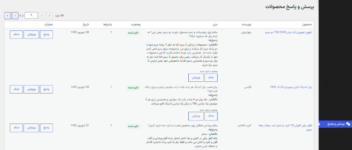The image size is (352, 150).
Task: Open product link قفل برقی کاویان 10 کلید
Action: coord(286,127)
